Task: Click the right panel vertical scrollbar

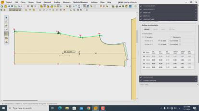Action: click(x=198, y=44)
